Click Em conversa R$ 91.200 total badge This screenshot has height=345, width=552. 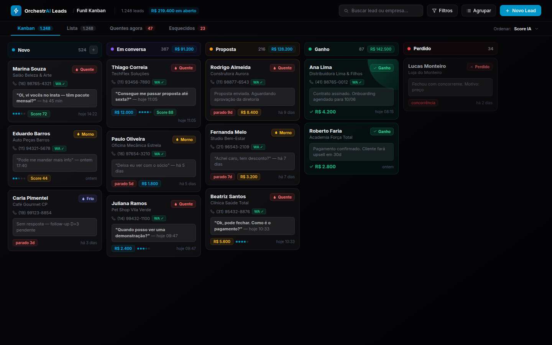click(184, 49)
